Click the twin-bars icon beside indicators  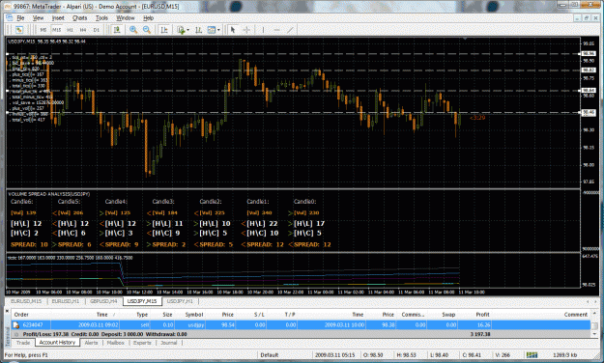[198, 30]
